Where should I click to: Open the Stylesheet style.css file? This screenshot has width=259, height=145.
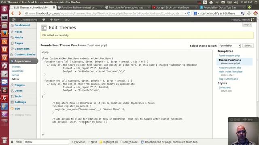pos(225,87)
